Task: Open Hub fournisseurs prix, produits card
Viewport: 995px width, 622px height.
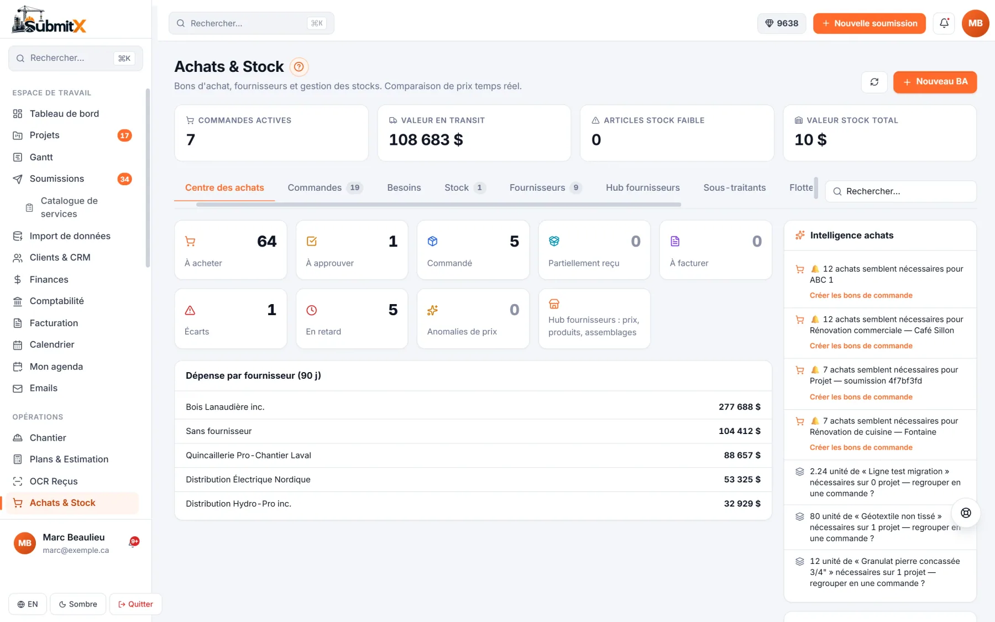Action: 594,318
